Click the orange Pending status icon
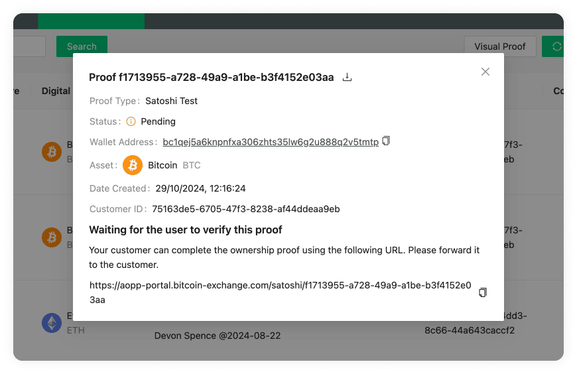The height and width of the screenshot is (374, 577). tap(131, 121)
